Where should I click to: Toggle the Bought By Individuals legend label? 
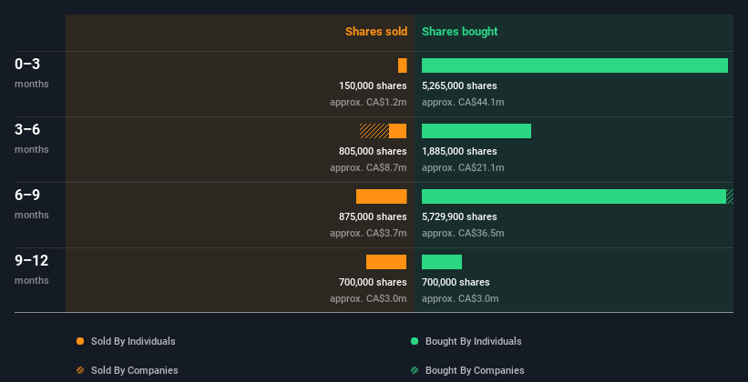[x=473, y=341]
